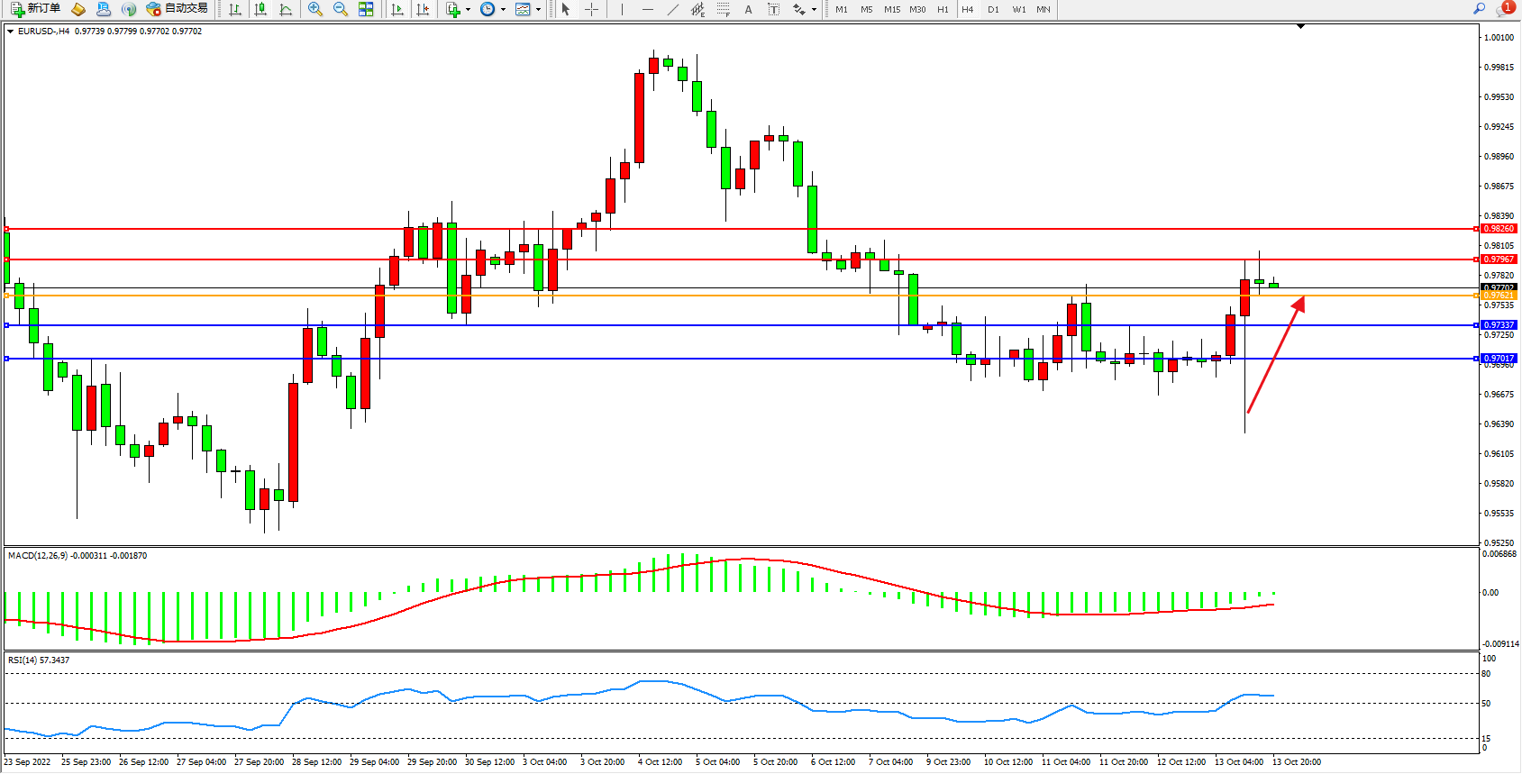Select the crosshair tool
The image size is (1522, 774).
point(591,9)
